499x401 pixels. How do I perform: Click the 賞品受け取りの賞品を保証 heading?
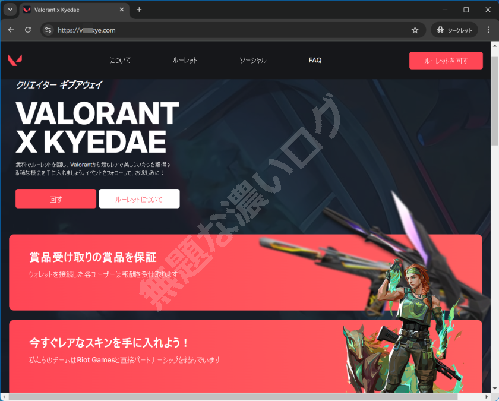pos(93,257)
